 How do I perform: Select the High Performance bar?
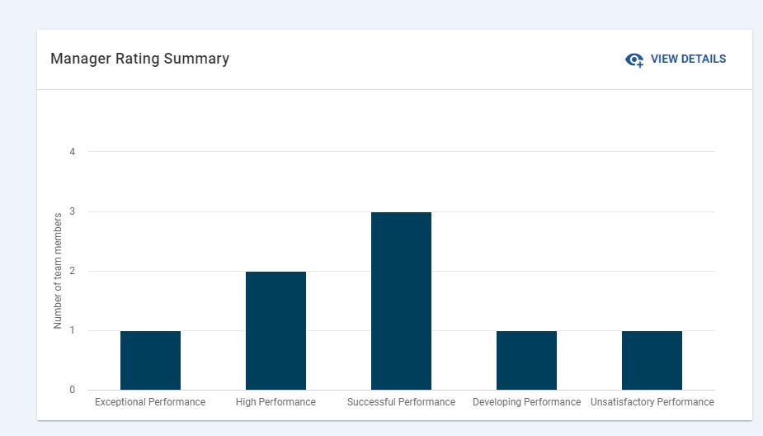pyautogui.click(x=276, y=331)
